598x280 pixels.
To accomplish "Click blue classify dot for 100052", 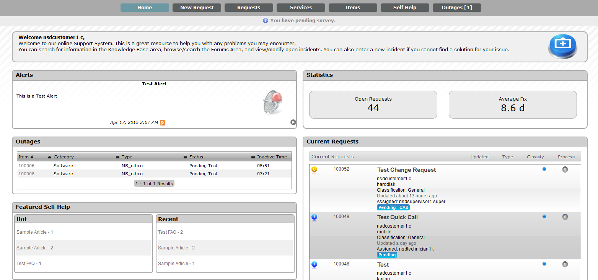I will (x=544, y=169).
